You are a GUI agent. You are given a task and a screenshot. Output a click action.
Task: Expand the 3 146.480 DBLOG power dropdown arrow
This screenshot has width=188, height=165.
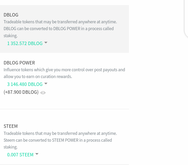pyautogui.click(x=46, y=84)
